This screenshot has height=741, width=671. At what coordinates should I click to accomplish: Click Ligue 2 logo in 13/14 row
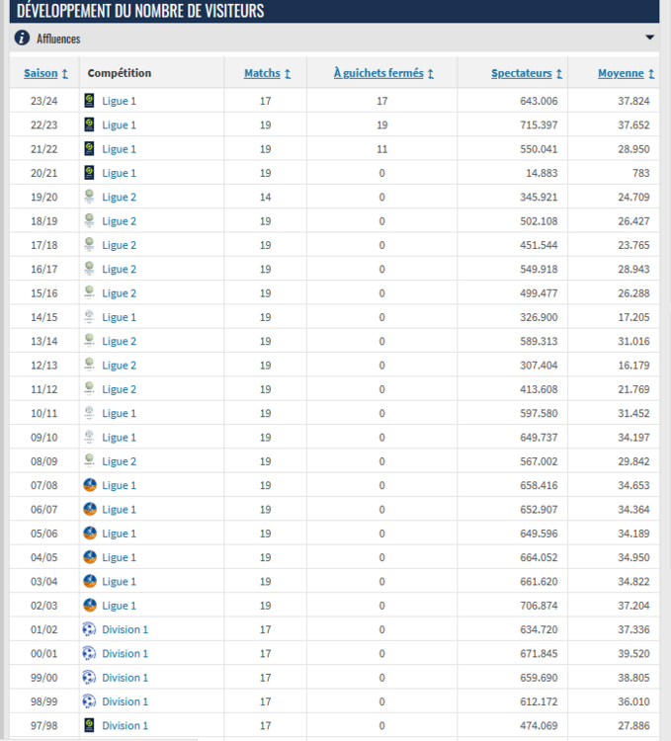89,341
